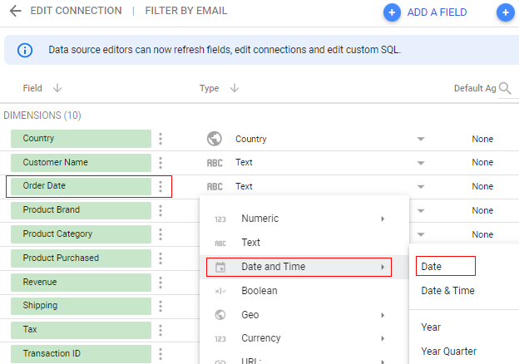Select the Country field chip
Viewport: 519px width, 364px height.
[82, 139]
